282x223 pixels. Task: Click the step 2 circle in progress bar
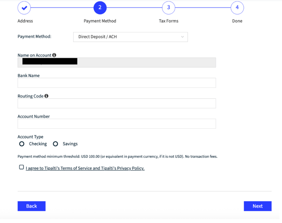point(100,8)
